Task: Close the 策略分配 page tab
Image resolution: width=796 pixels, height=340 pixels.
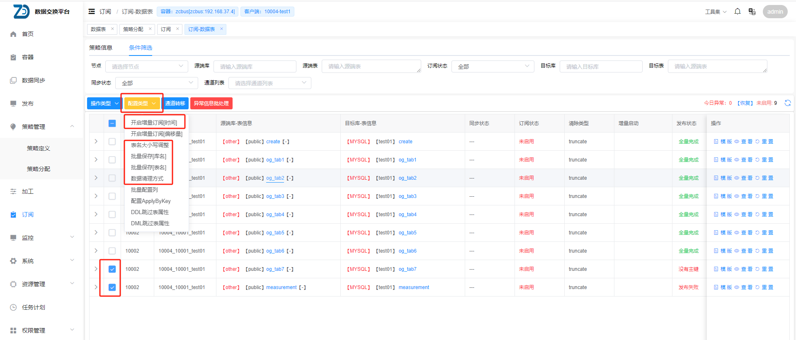Action: (150, 29)
